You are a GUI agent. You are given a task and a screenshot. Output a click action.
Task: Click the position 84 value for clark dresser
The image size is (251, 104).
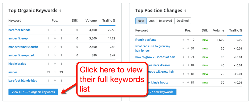(x=193, y=65)
